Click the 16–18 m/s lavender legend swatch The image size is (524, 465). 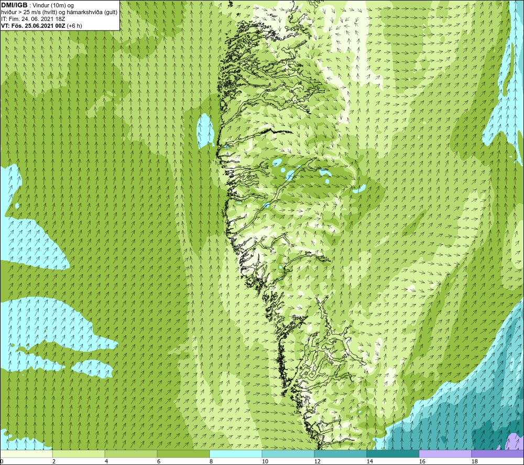tap(445, 453)
